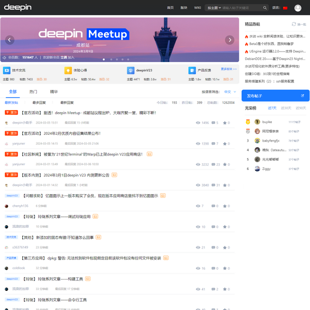Select 近30天 in the honor leaderboard
Screen dimensions: 310x310
point(300,108)
